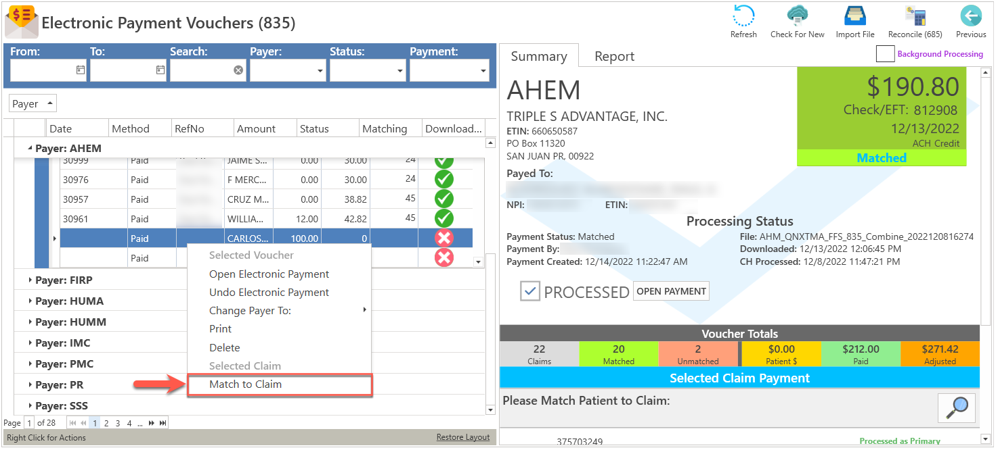Click red X icon in the last AHEM row
Screen dimensions: 998x450
[x=443, y=257]
